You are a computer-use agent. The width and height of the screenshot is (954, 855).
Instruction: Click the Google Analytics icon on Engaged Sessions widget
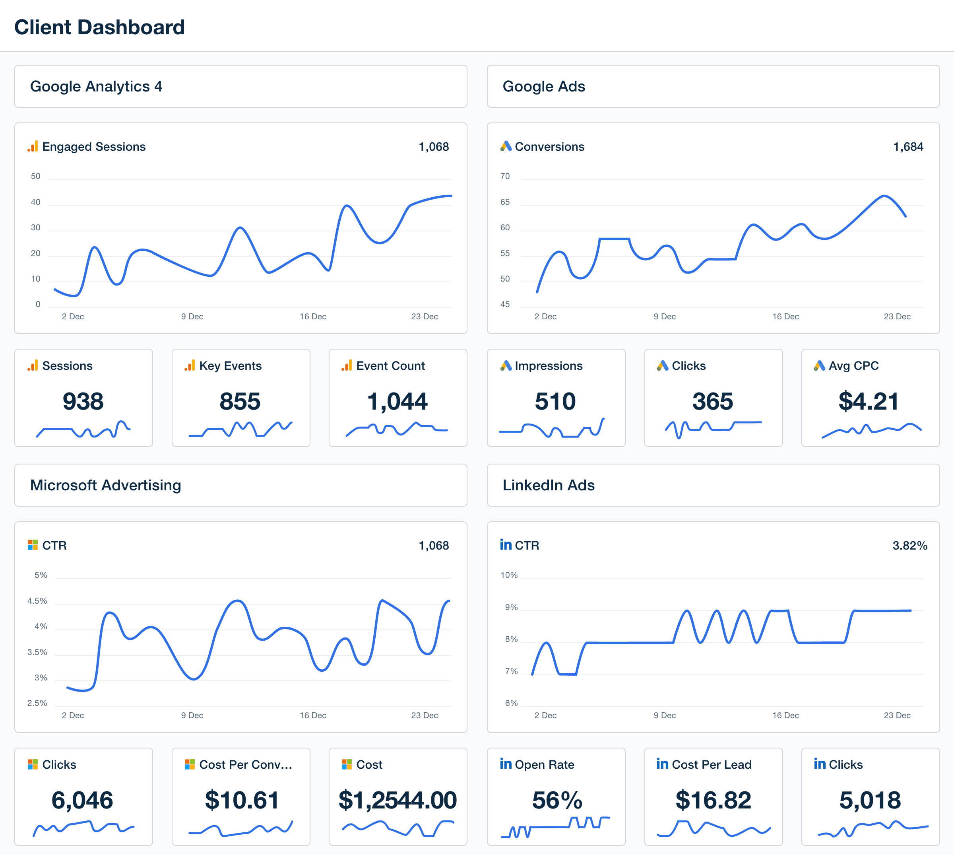(x=32, y=146)
